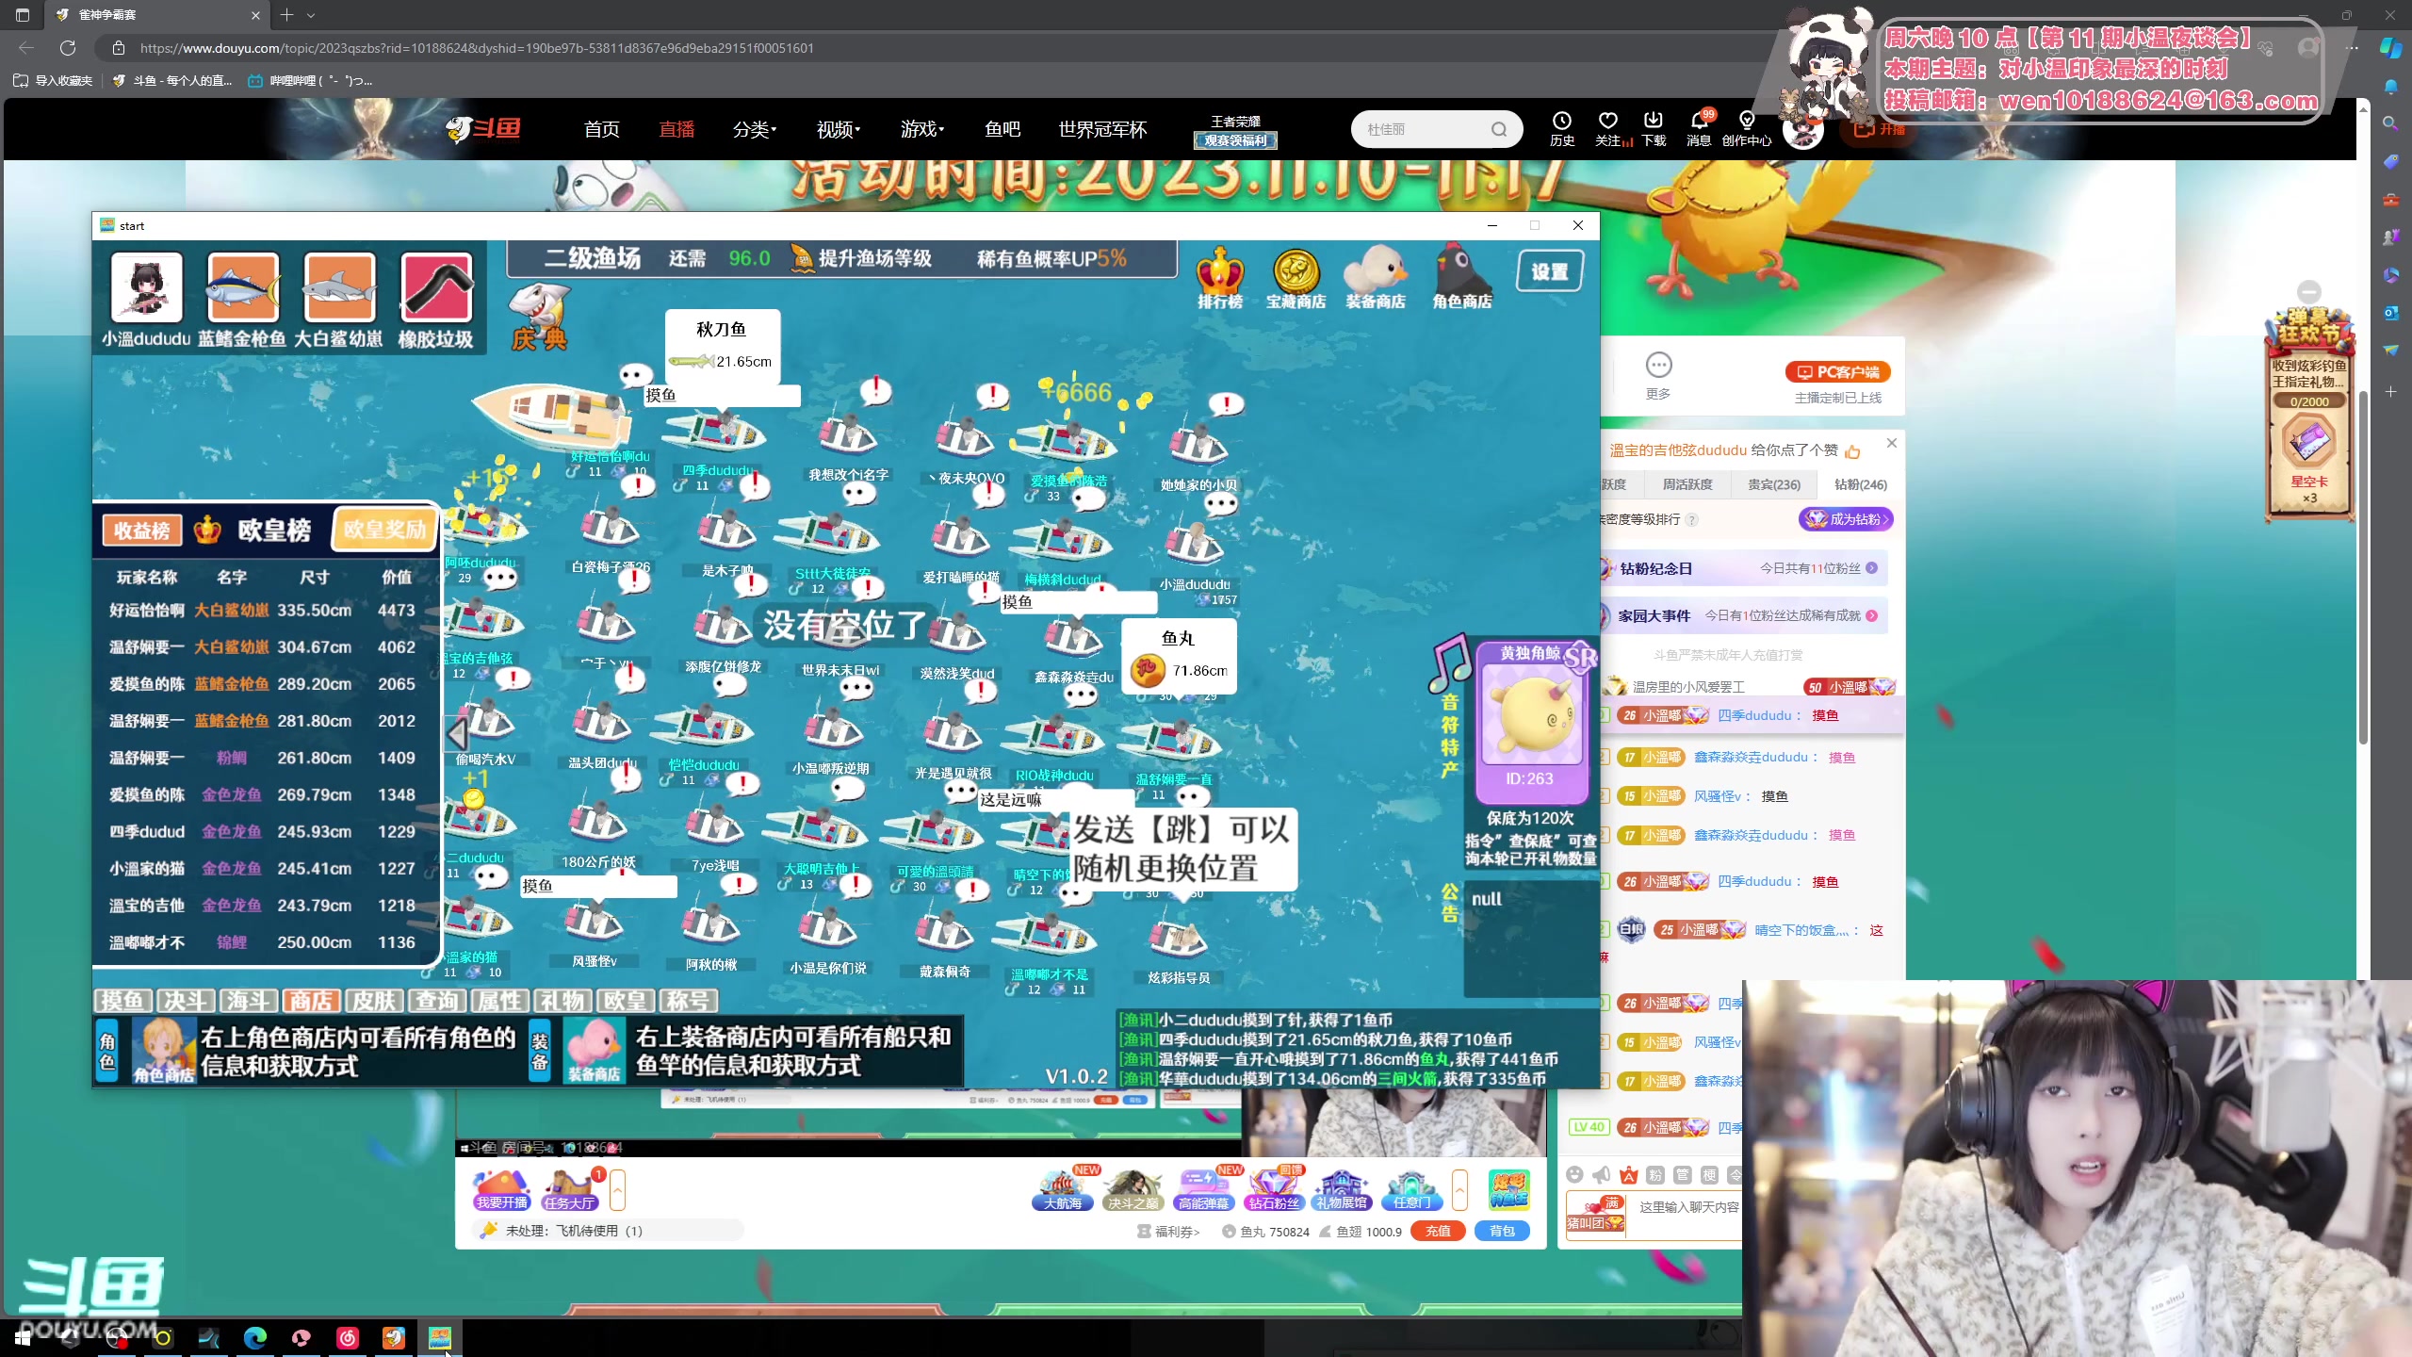Click the 福利券 link
Viewport: 2412px width, 1357px height.
pos(1169,1232)
